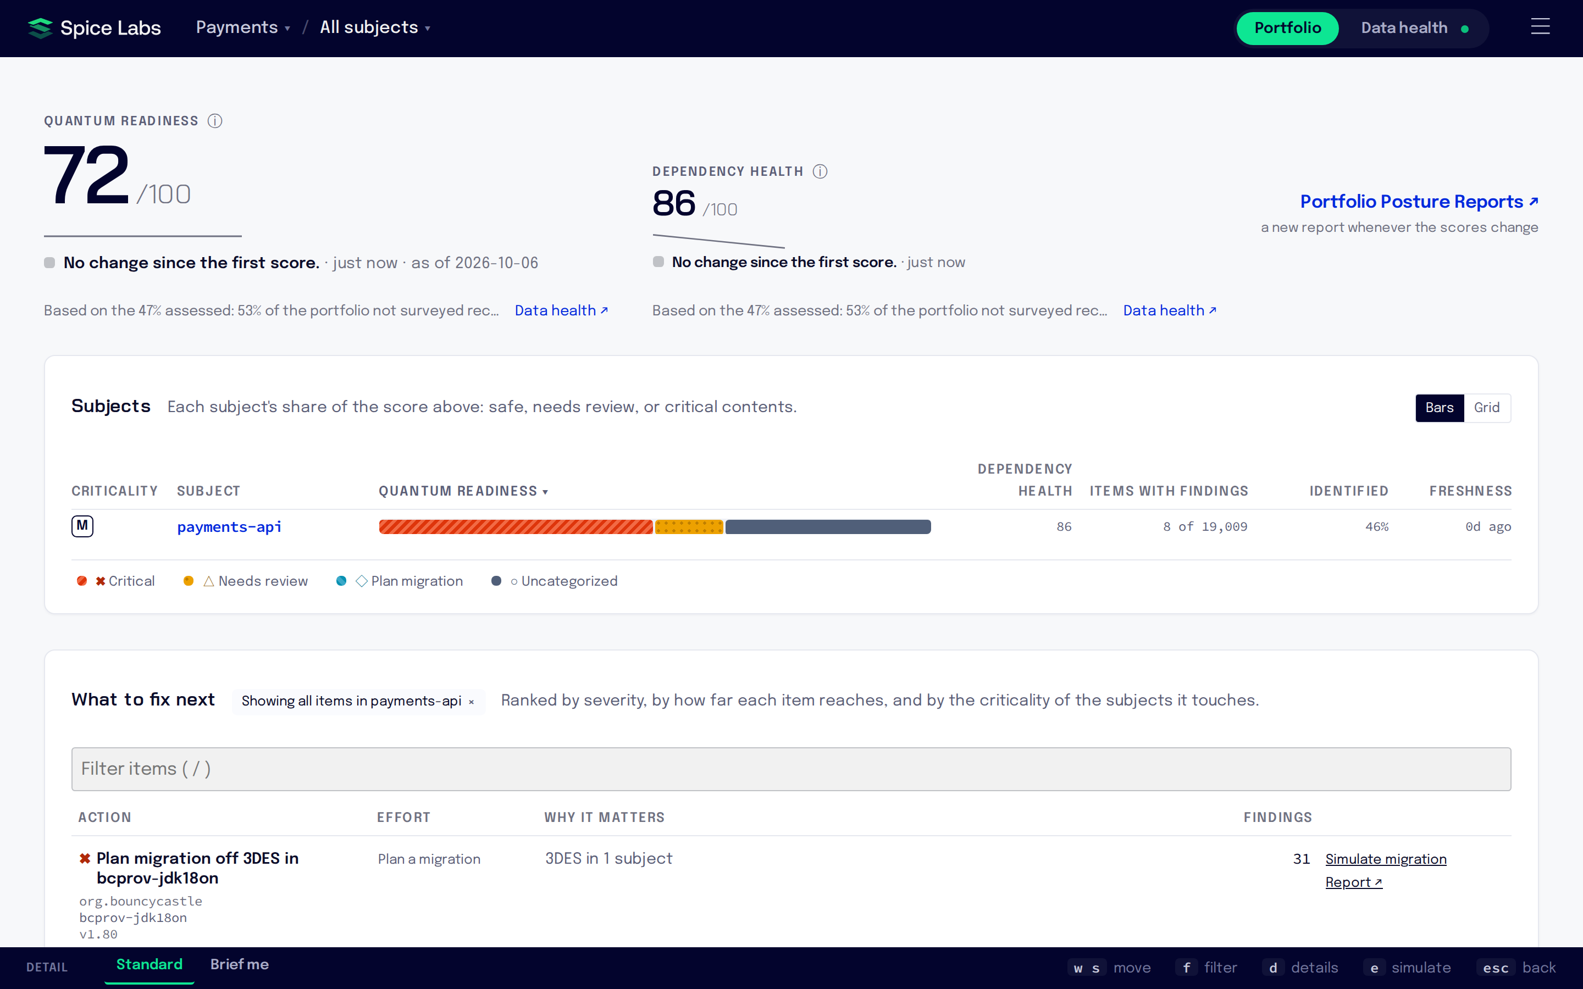Open the Portfolio Posture Reports link

point(1419,202)
